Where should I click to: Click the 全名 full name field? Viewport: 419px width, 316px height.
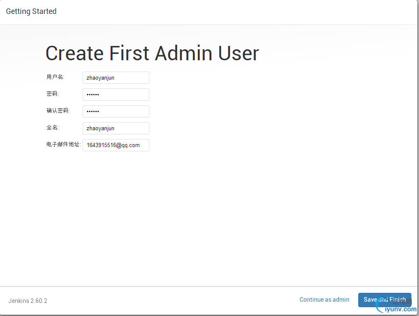click(x=116, y=128)
